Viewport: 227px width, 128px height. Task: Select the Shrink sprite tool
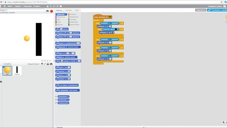click(x=57, y=6)
